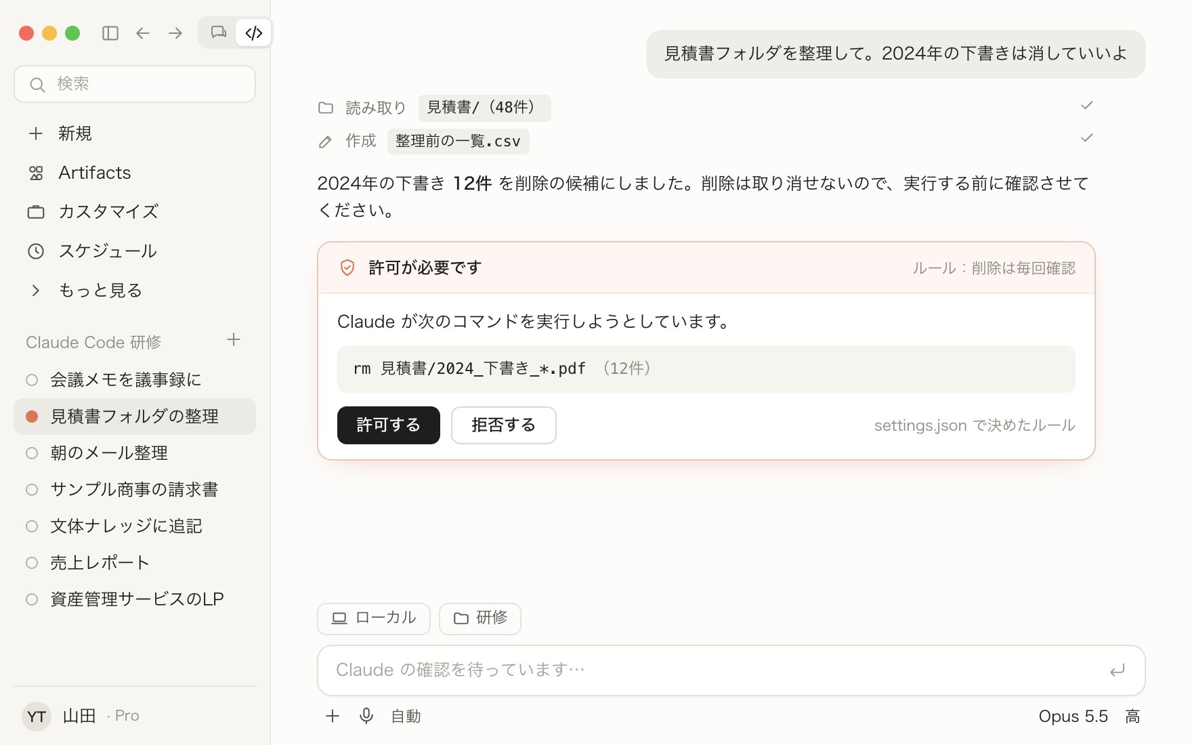The height and width of the screenshot is (745, 1192).
Task: Open session 会議メモを議事録に
Action: 135,380
